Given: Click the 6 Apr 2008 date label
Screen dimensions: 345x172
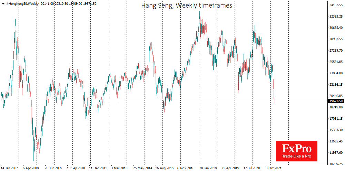Looking at the screenshot, I should tap(31, 169).
